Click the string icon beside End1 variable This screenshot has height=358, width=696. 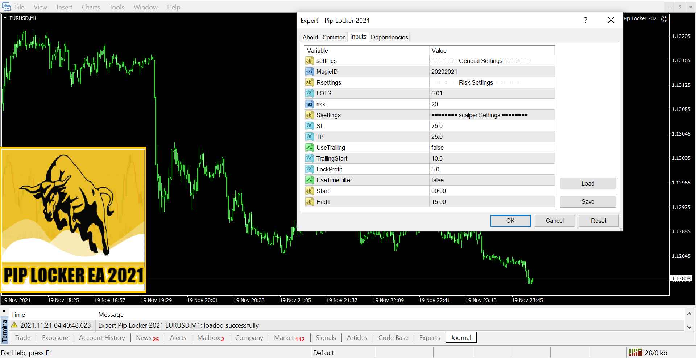tap(310, 202)
